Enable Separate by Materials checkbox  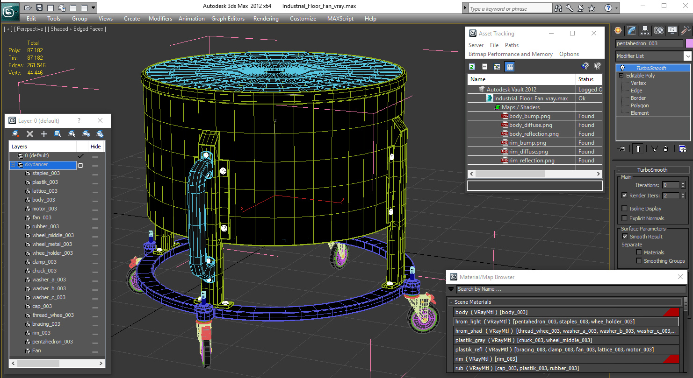[639, 252]
